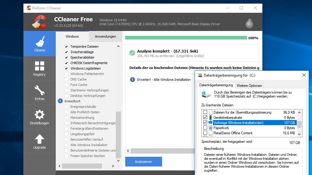Click the Gerätetreiberpakete item icon
This screenshot has height=175, width=312.
211,118
